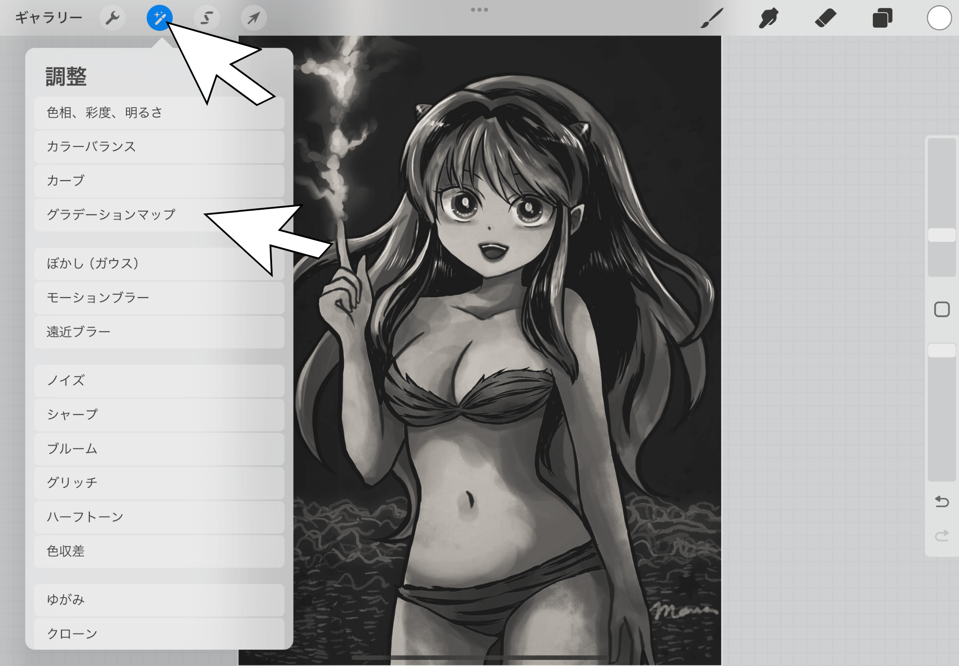Screen dimensions: 959x666
Task: Open the Selection tool
Action: point(207,18)
